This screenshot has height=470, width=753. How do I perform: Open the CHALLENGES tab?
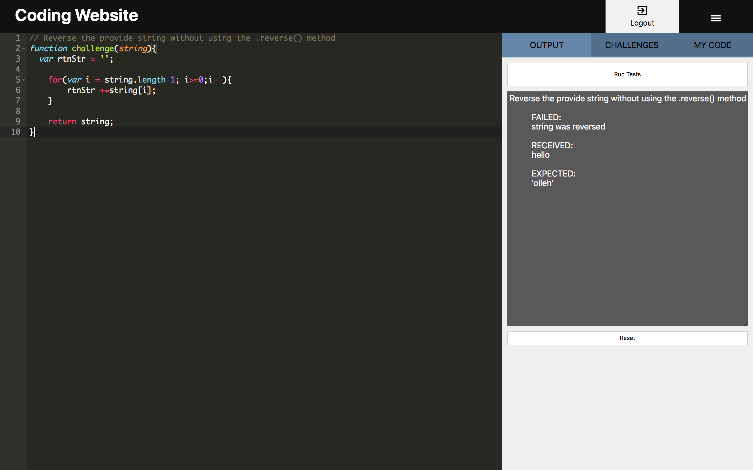click(x=631, y=45)
